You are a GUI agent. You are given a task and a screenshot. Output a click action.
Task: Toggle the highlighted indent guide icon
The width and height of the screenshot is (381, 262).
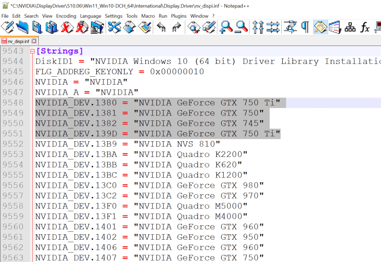320,27
